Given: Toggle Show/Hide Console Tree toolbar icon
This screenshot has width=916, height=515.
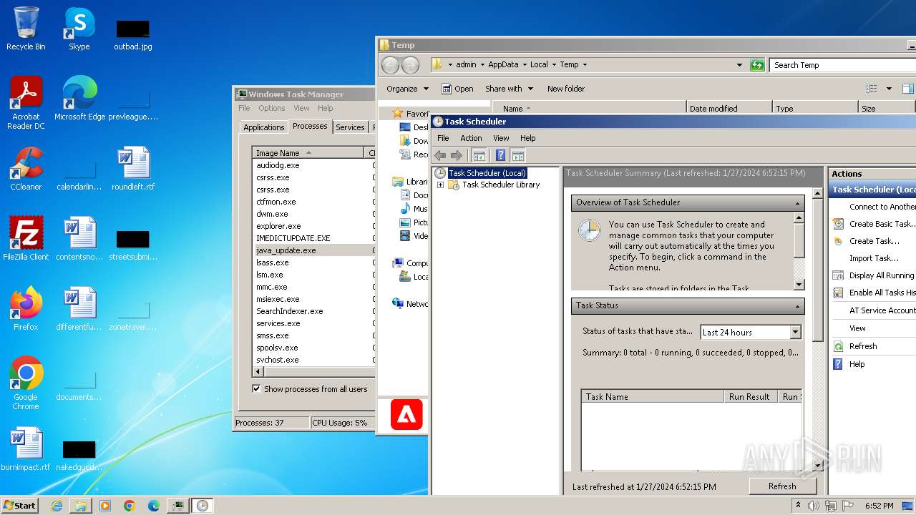Looking at the screenshot, I should (479, 155).
